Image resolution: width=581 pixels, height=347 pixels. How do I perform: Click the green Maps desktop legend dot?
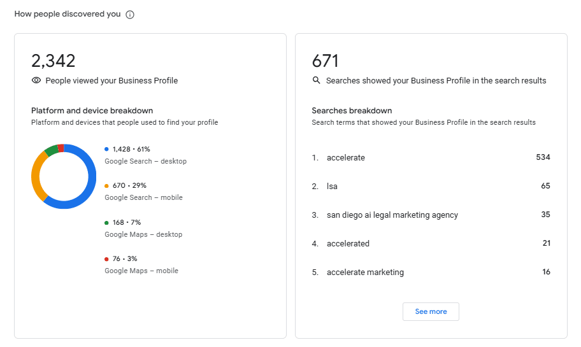click(106, 223)
